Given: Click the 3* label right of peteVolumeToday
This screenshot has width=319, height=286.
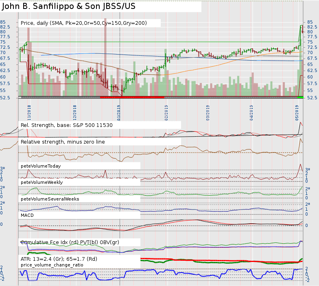Looking at the screenshot, I should (x=308, y=169).
